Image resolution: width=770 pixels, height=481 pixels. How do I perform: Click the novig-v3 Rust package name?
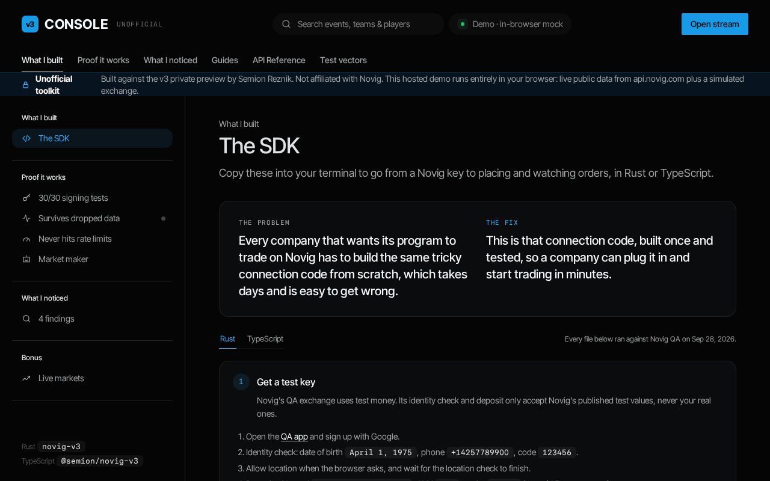61,447
